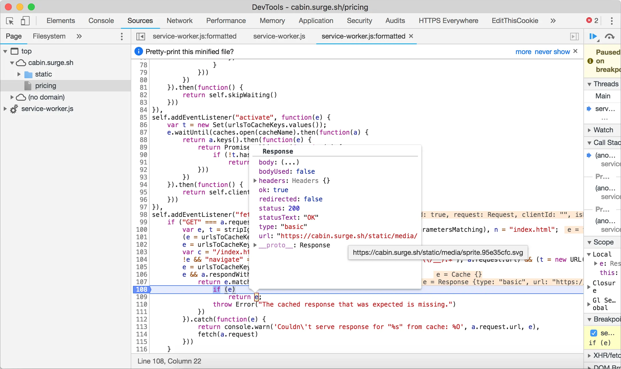Click line number 108 breakpoint marker
The width and height of the screenshot is (621, 369).
(142, 289)
